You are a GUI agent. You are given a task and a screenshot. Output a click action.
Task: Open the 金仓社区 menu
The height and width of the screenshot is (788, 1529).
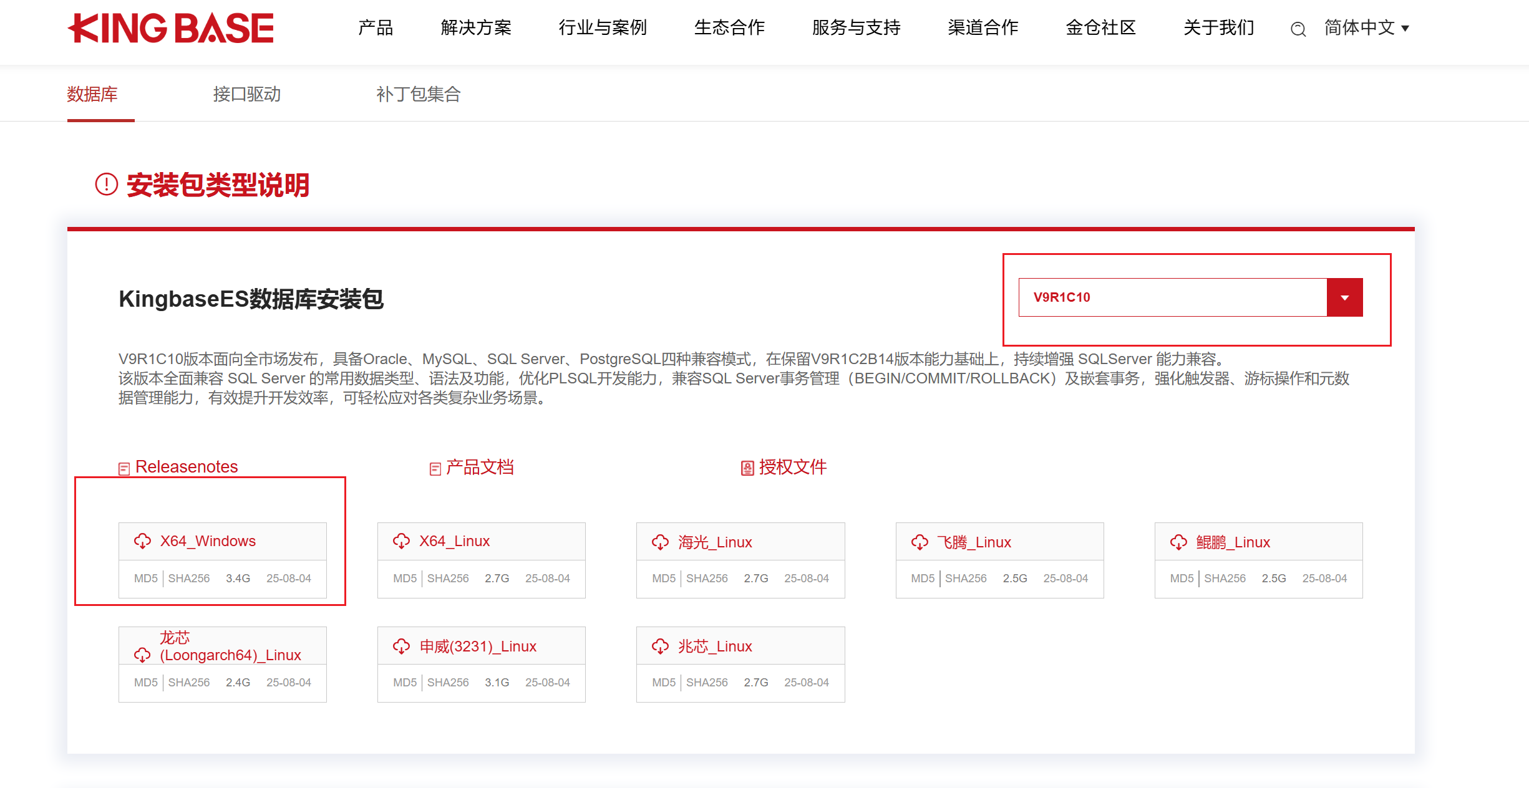coord(1101,28)
